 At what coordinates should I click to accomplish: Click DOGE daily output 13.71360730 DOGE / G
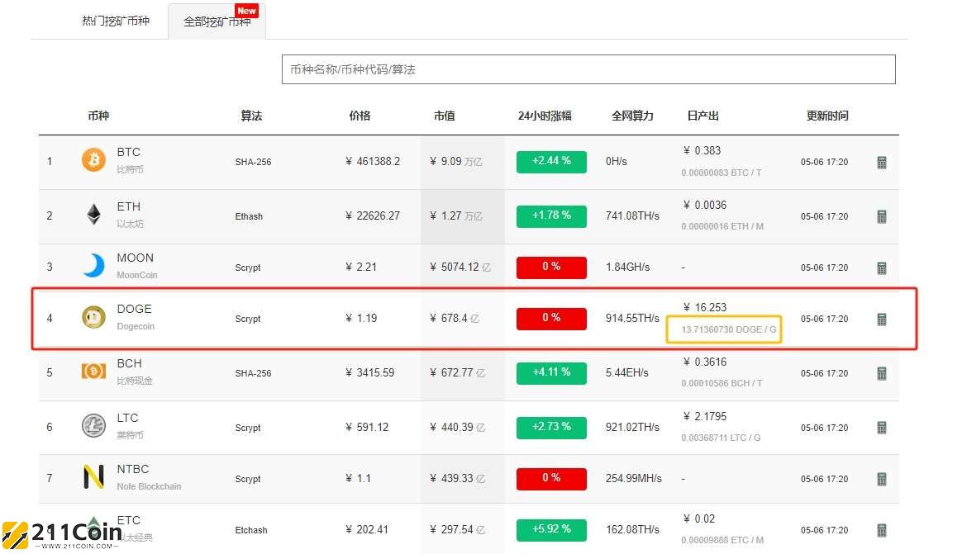(x=728, y=329)
